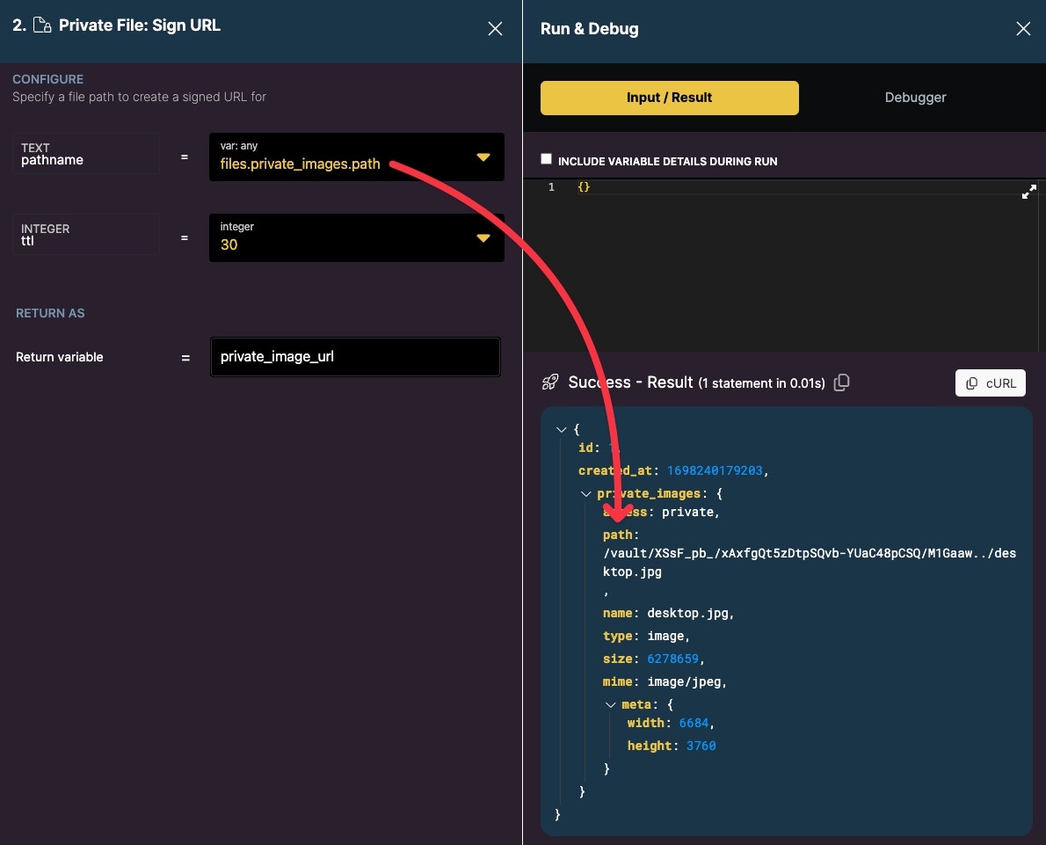Screen dimensions: 1046x845
Task: Collapse the private_images object in result
Action: [585, 494]
